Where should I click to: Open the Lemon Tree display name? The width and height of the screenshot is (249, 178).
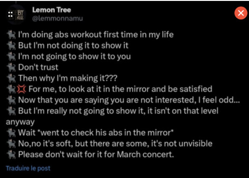[x=52, y=10]
